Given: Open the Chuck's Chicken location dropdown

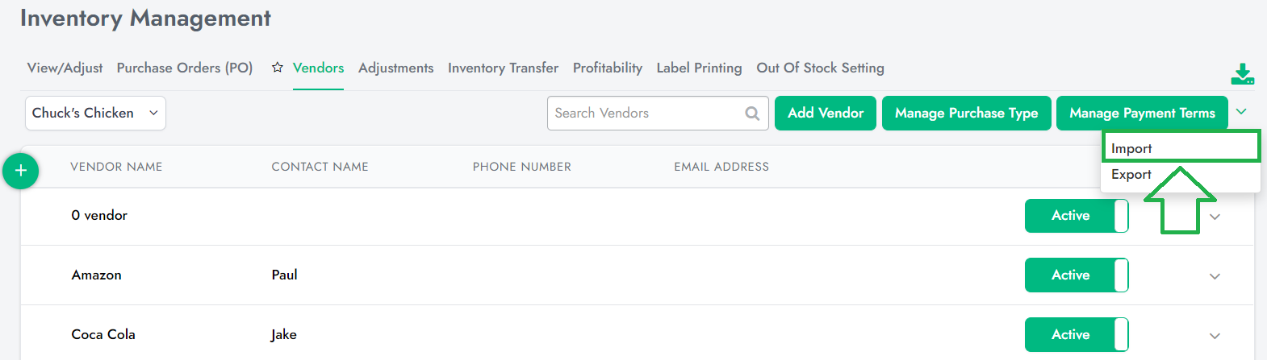Looking at the screenshot, I should pos(95,114).
